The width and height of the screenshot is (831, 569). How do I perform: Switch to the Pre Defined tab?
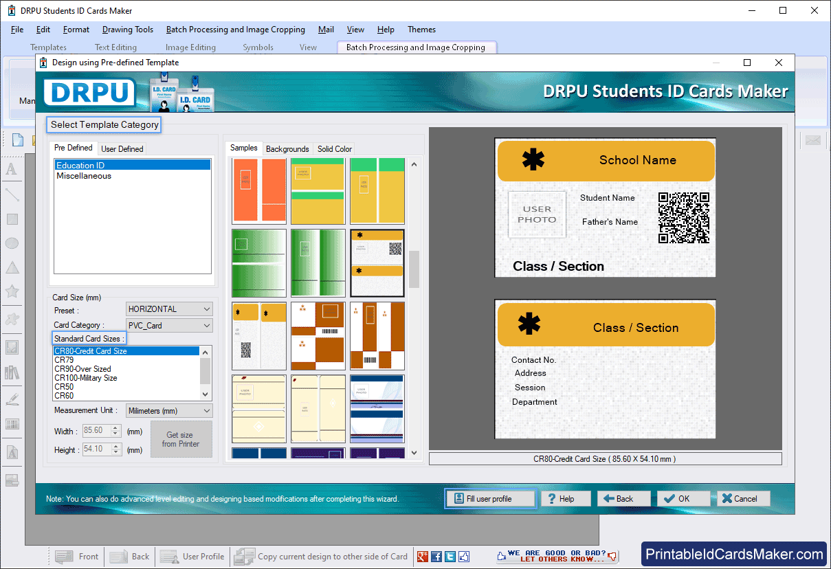[74, 148]
